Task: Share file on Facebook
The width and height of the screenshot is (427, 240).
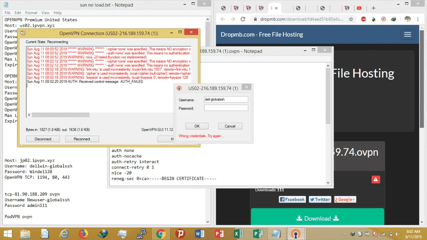Action: coord(292,199)
